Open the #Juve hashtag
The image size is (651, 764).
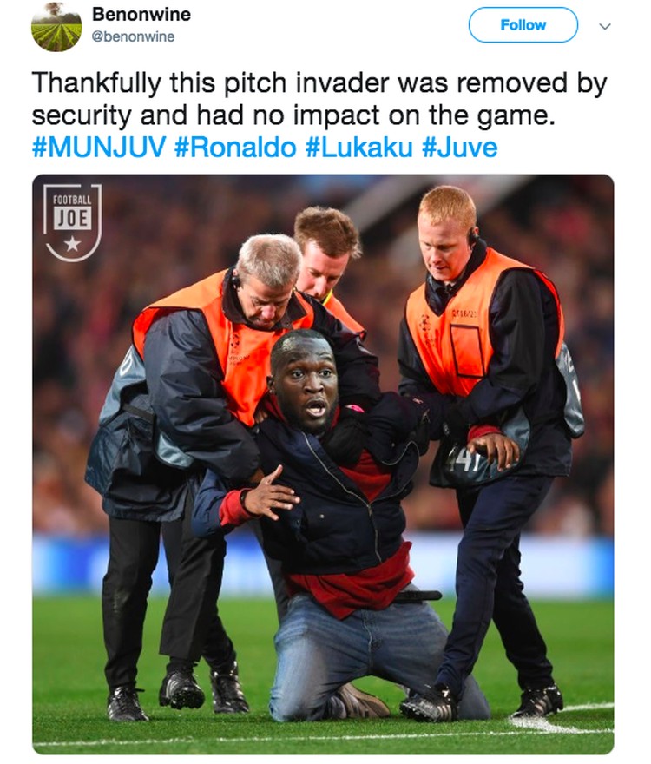pyautogui.click(x=460, y=147)
